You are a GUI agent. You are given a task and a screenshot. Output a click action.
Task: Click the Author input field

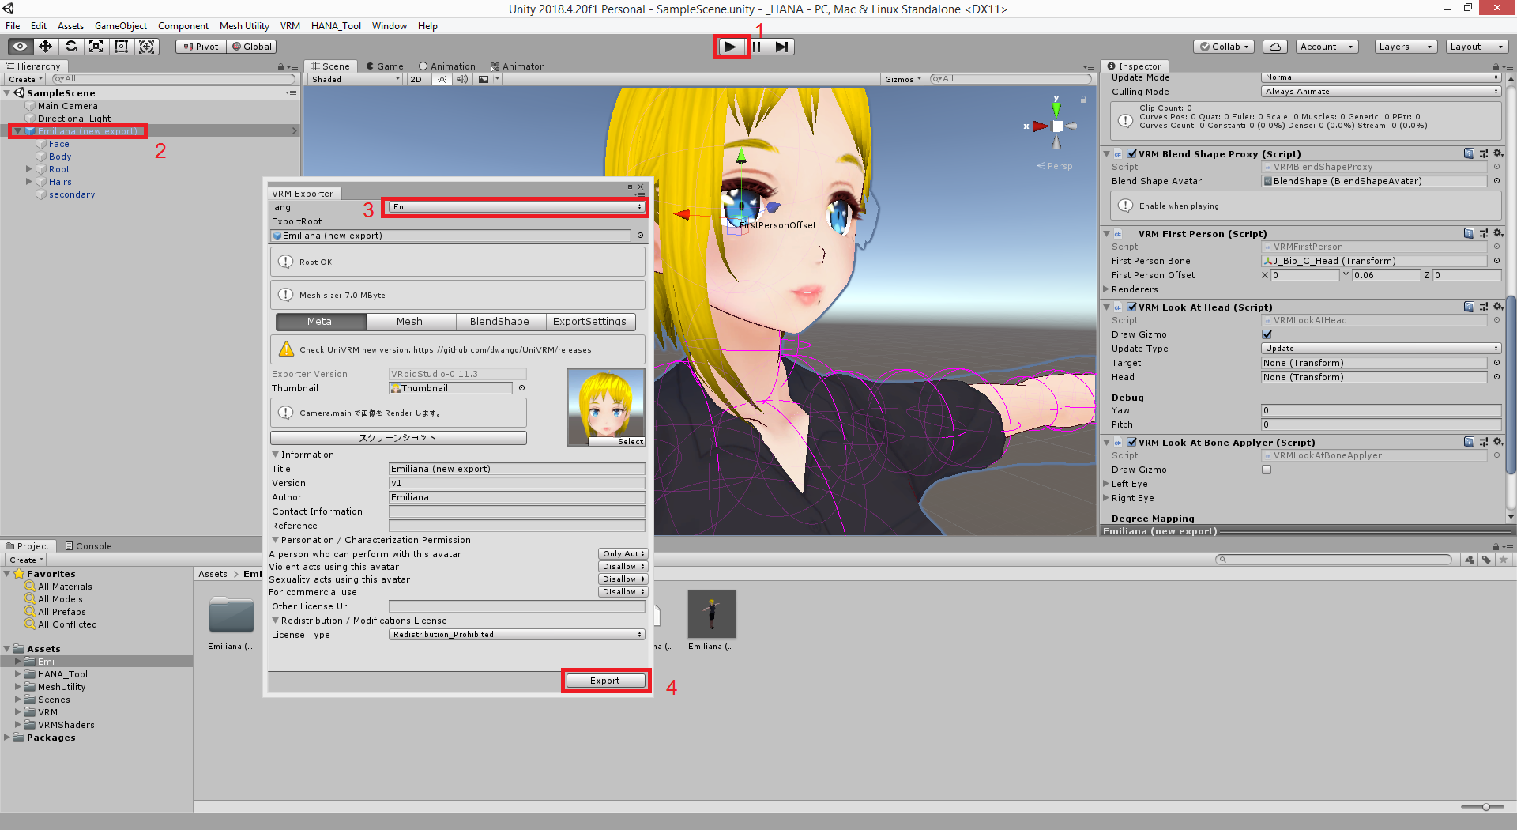(518, 497)
